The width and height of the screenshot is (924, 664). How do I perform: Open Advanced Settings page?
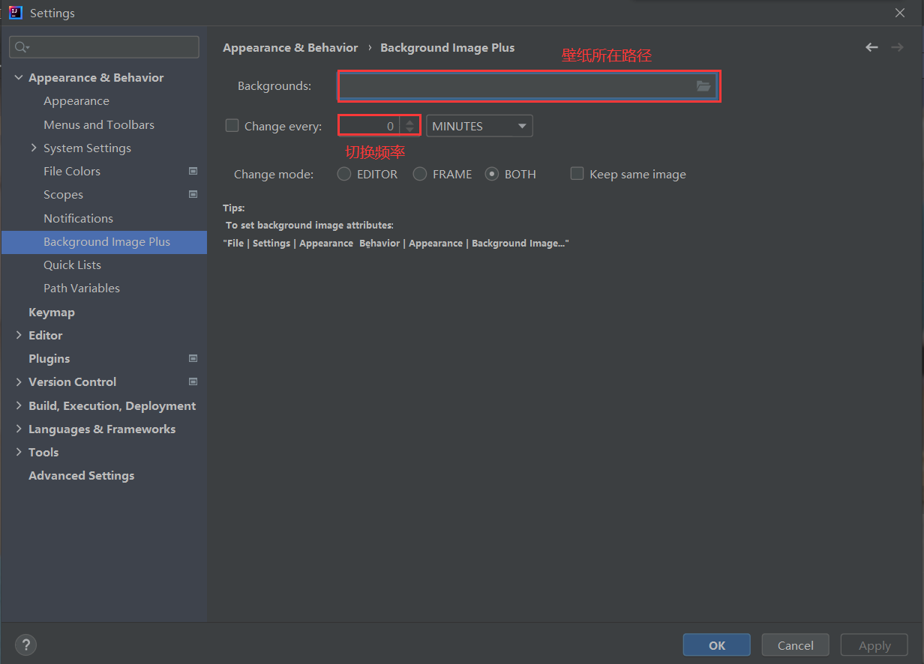(x=81, y=476)
